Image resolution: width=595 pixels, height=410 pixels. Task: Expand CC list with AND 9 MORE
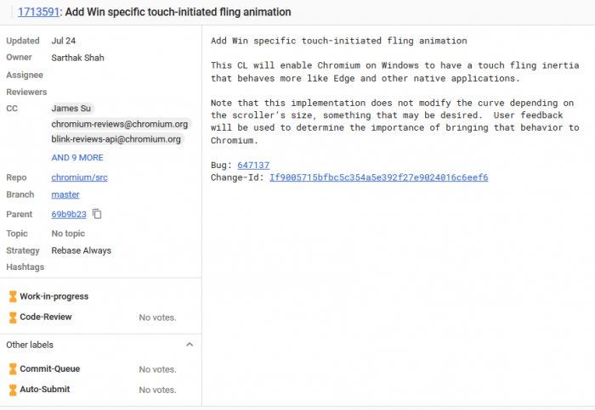click(77, 158)
